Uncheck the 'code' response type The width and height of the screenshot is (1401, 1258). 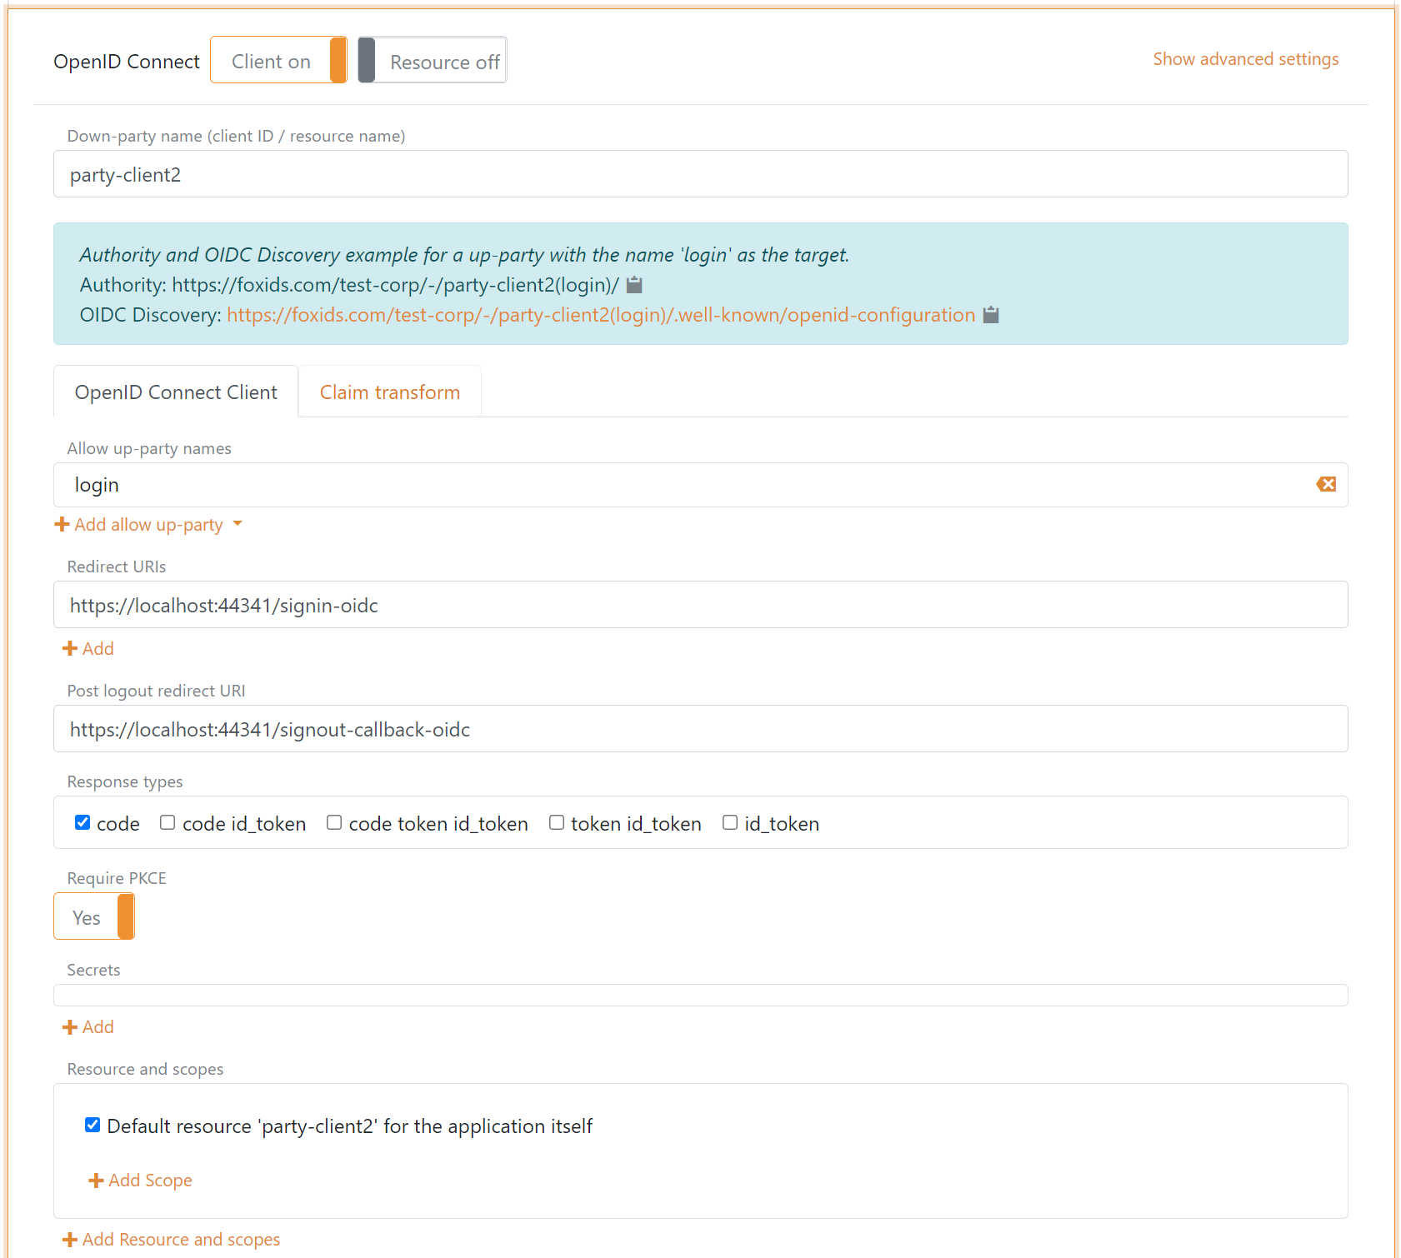(82, 821)
